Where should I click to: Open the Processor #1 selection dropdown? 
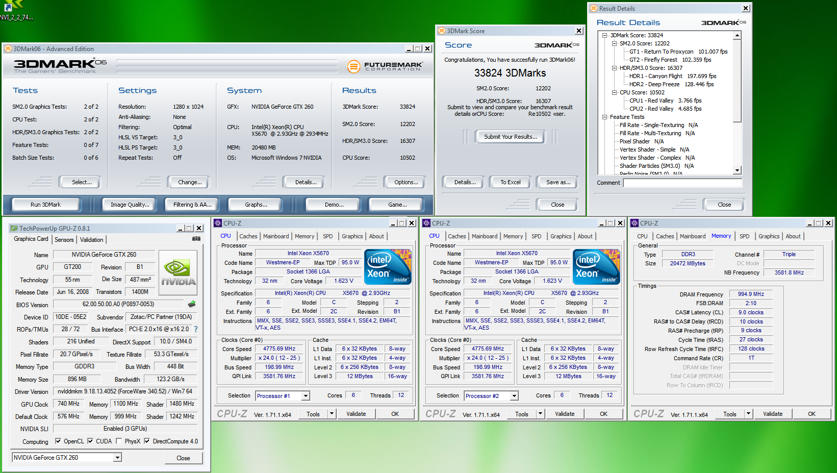pyautogui.click(x=306, y=396)
